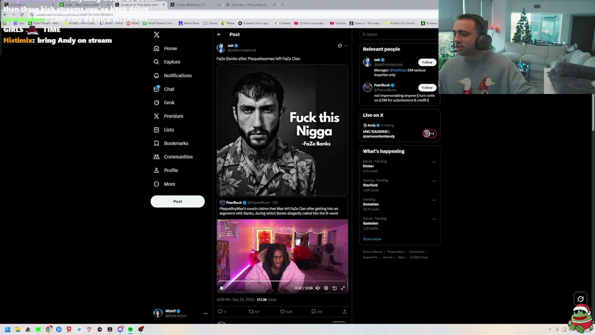Open the Windows Start menu
This screenshot has height=335, width=595.
point(7,329)
